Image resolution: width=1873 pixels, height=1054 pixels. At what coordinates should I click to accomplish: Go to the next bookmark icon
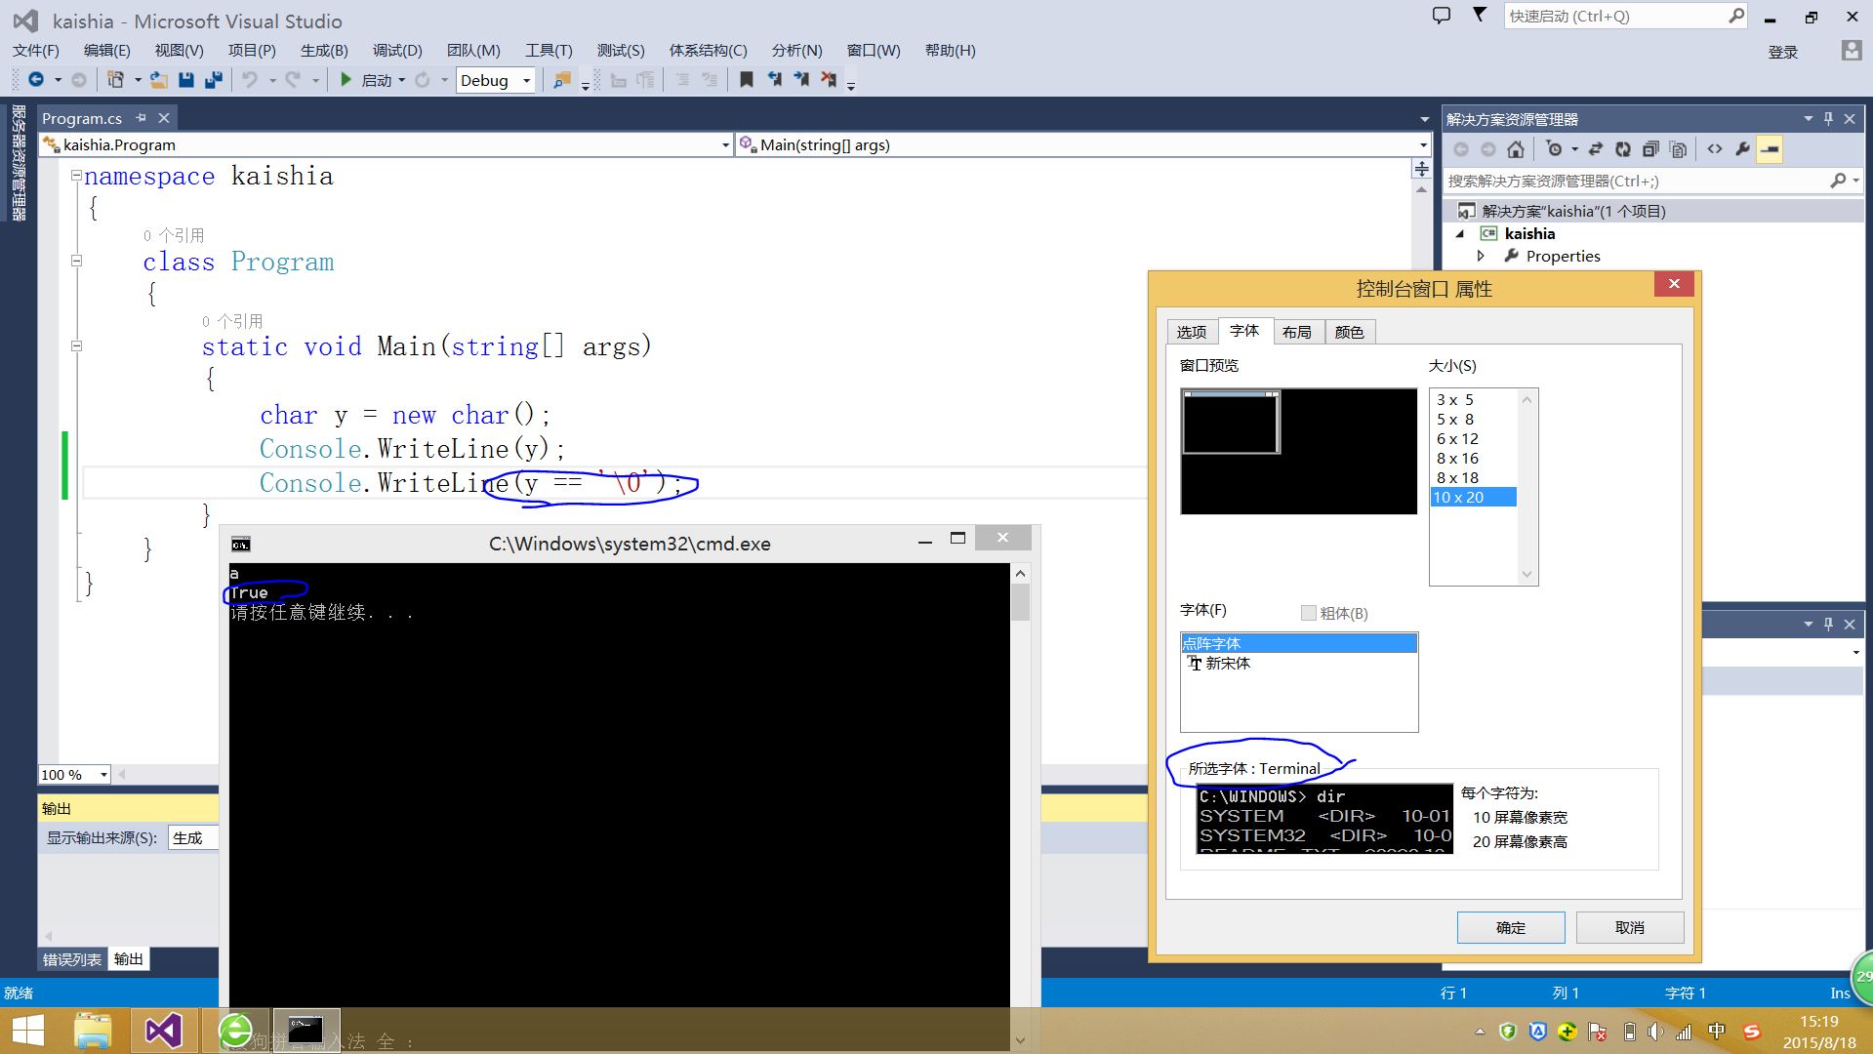pos(801,80)
